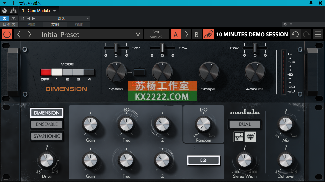Click the undo arrow icon
This screenshot has width=325, height=182.
[x=295, y=34]
